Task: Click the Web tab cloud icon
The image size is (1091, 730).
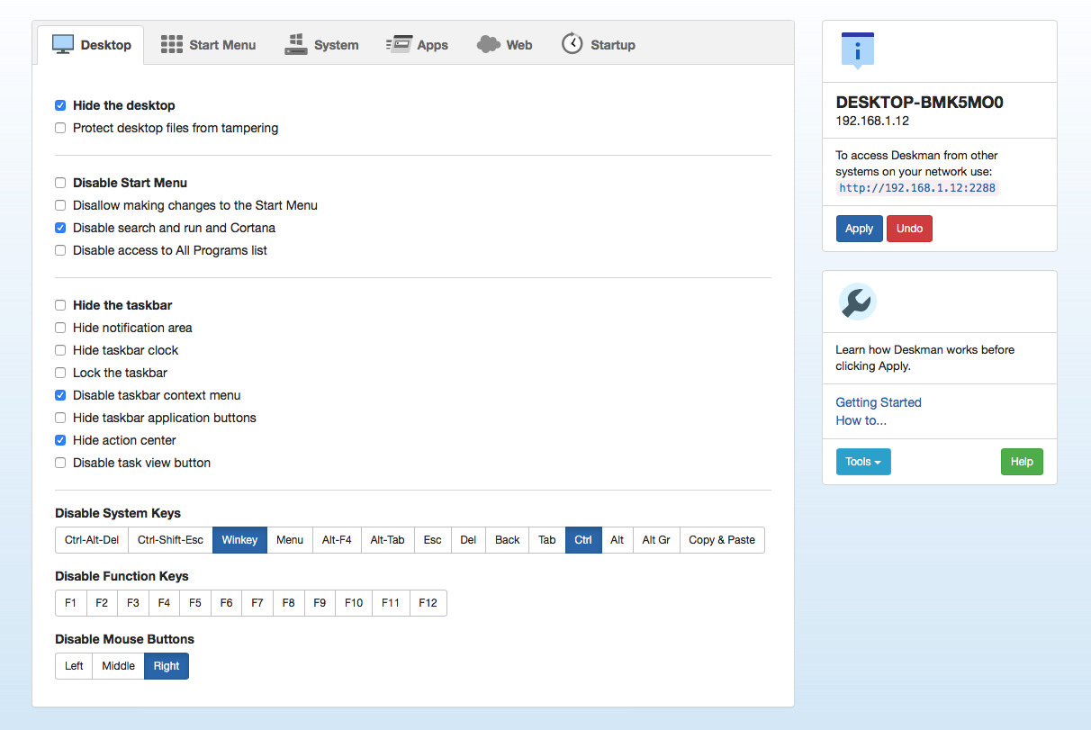Action: [x=489, y=44]
